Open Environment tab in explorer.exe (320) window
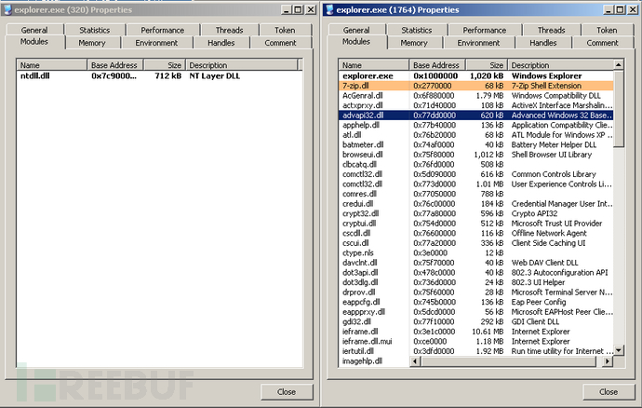 click(156, 43)
